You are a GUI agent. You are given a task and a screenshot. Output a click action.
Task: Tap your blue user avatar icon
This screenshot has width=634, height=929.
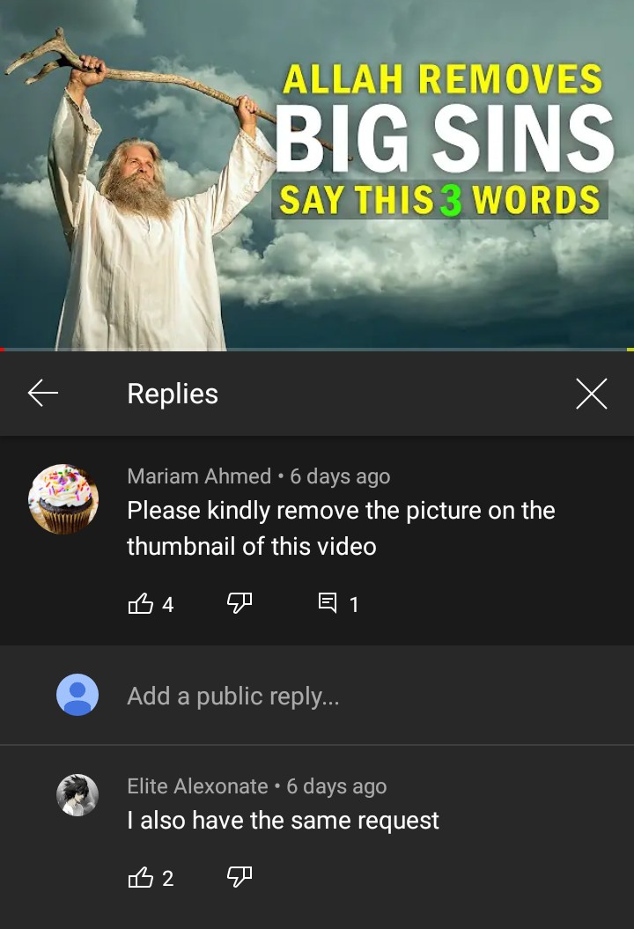pos(77,695)
